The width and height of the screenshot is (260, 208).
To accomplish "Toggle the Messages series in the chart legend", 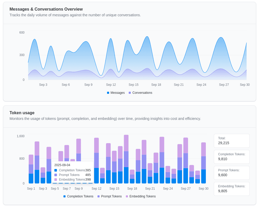I will pos(117,93).
